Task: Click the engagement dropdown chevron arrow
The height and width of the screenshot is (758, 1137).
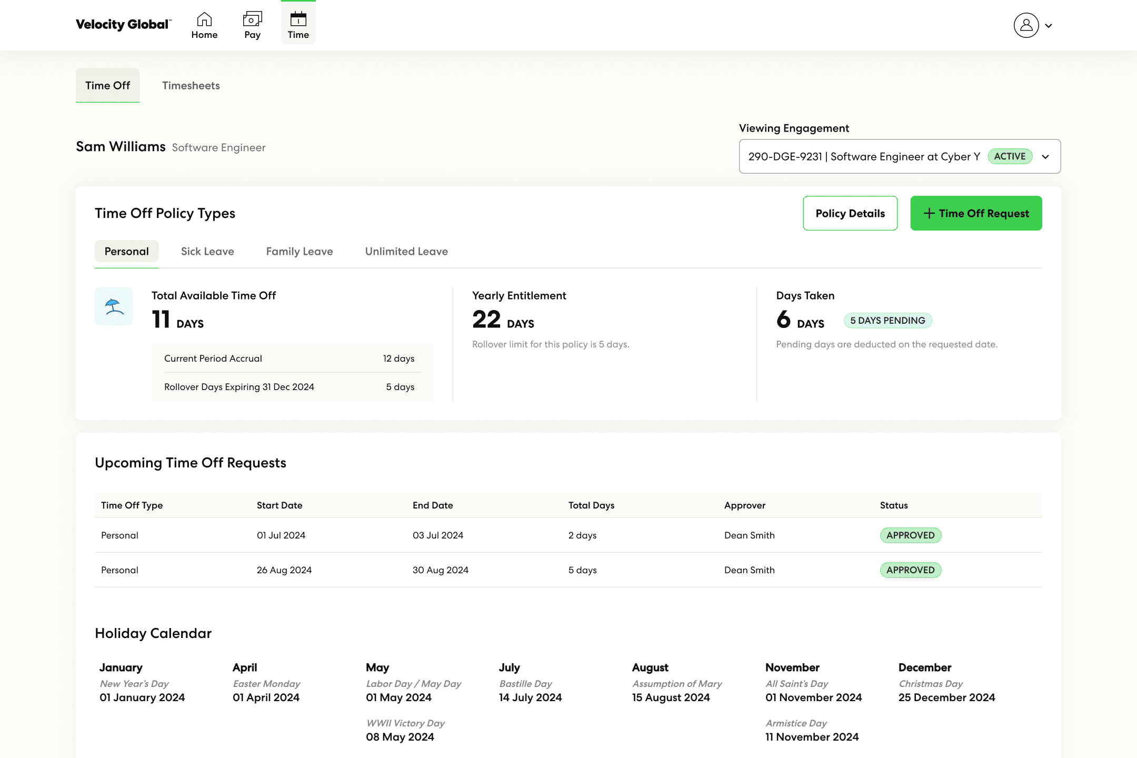Action: click(x=1045, y=157)
